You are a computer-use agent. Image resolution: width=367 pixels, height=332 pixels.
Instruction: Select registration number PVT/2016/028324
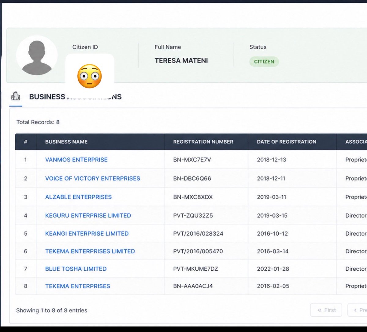[x=198, y=233]
